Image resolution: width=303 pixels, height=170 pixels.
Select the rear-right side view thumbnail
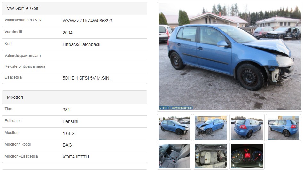pos(284,127)
